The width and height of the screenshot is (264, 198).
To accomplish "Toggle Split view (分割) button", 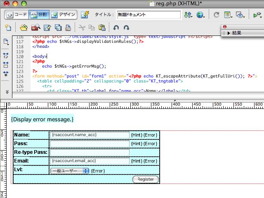I will pyautogui.click(x=39, y=15).
